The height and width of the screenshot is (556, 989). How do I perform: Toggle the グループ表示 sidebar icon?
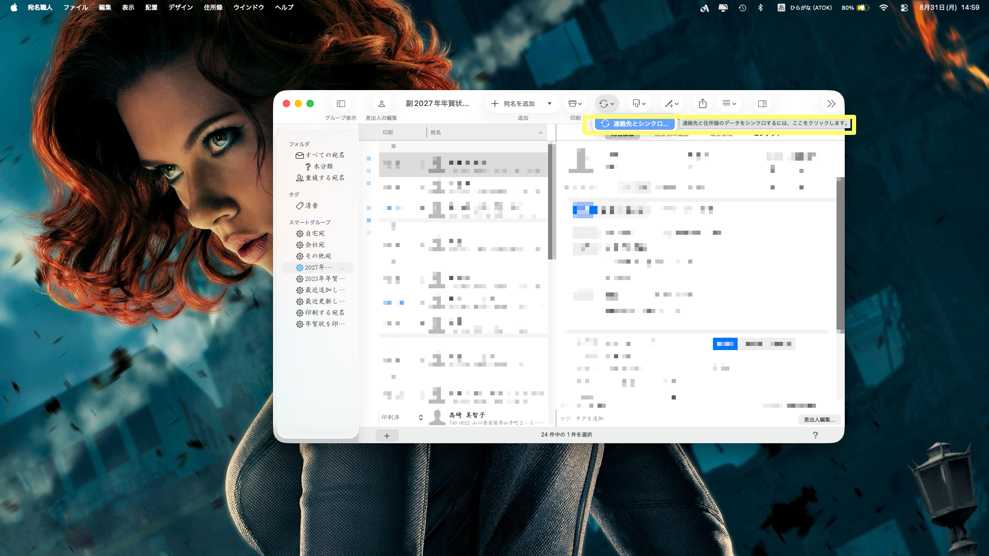[x=341, y=103]
